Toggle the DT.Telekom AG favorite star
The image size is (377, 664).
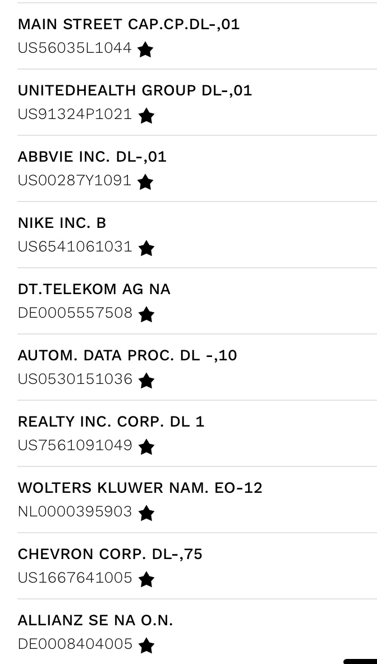[146, 315]
